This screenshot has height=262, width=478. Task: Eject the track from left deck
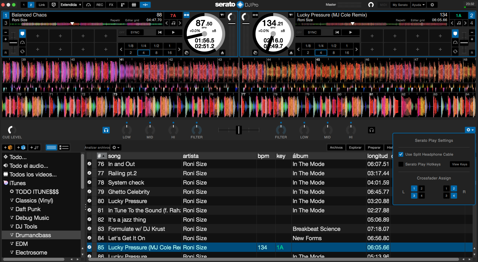(222, 53)
